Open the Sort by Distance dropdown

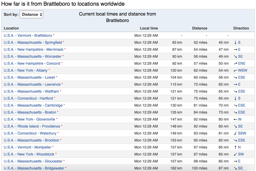pos(31,14)
